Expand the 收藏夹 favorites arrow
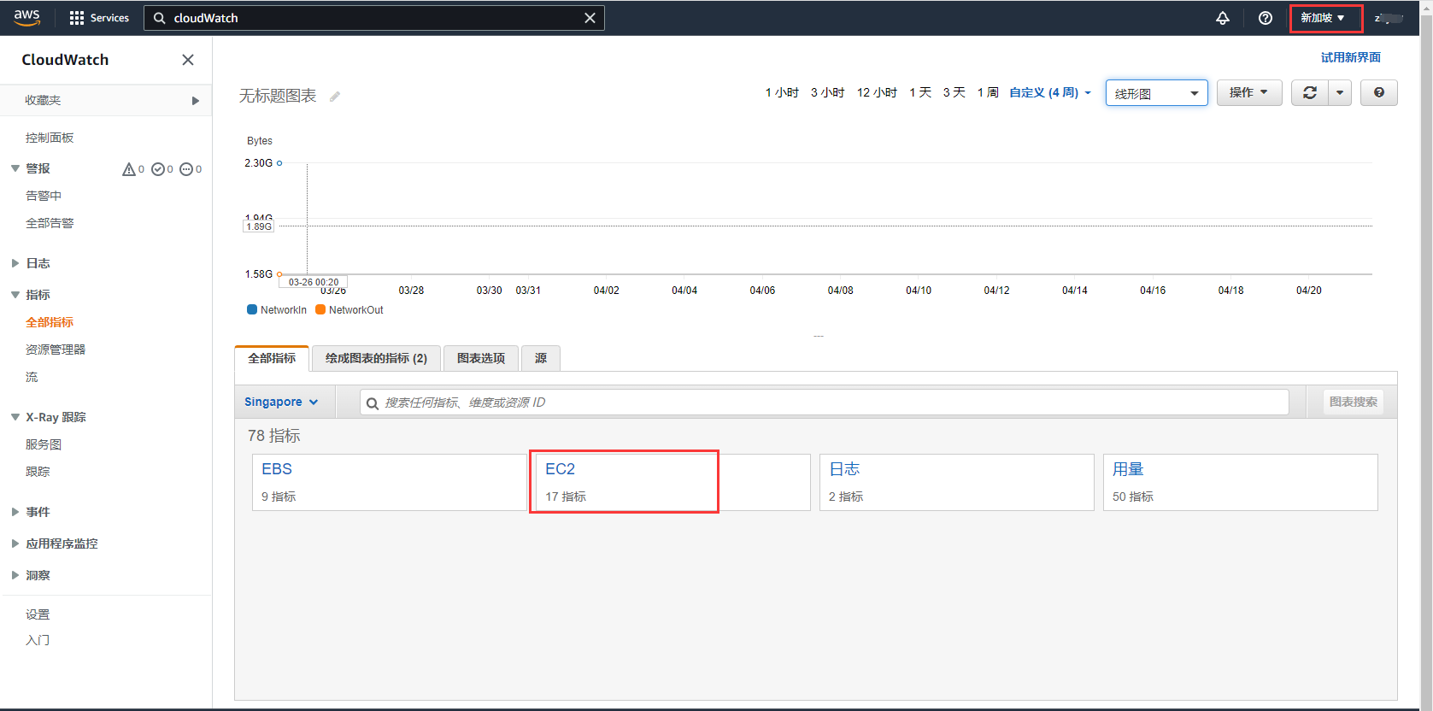Image resolution: width=1433 pixels, height=711 pixels. click(x=196, y=101)
